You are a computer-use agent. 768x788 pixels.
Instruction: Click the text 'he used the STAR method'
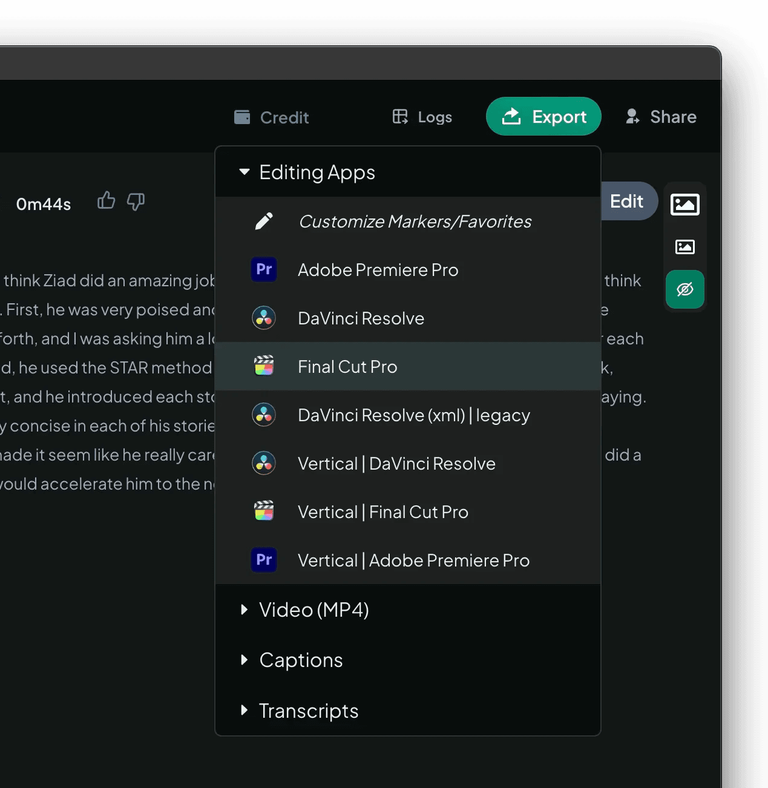coord(115,368)
